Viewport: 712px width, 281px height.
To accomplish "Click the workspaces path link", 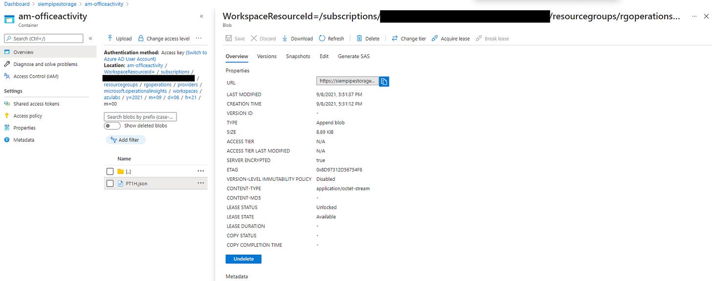I will pyautogui.click(x=185, y=91).
